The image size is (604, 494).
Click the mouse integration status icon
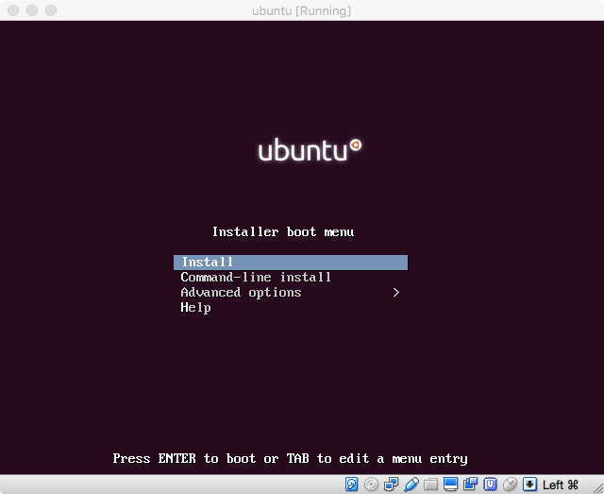[x=510, y=484]
